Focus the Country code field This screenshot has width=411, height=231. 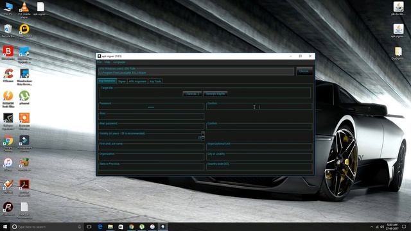coord(259,167)
